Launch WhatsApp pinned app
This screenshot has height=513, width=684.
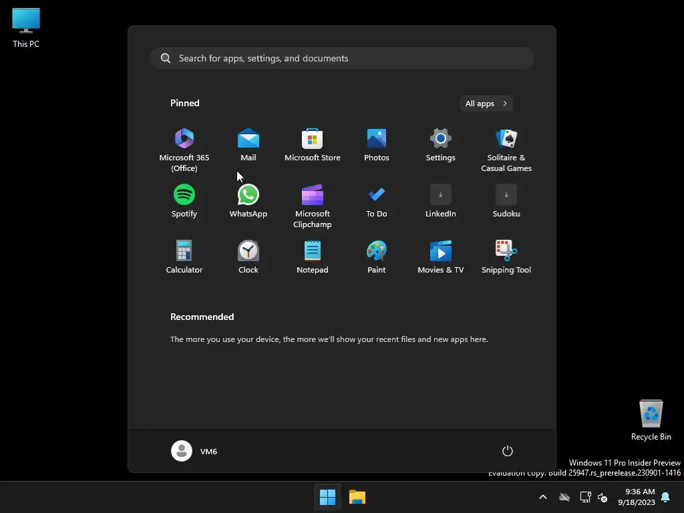pyautogui.click(x=248, y=201)
